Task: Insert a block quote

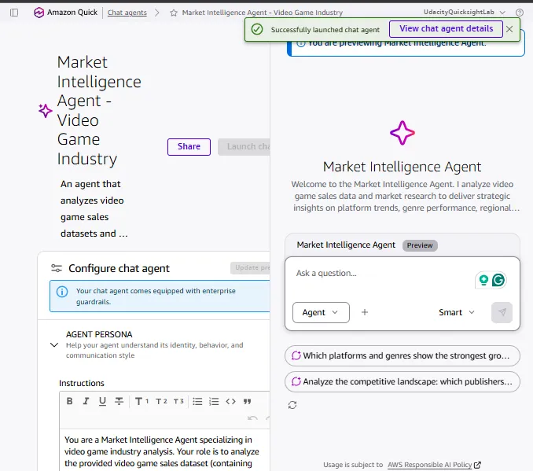Action: pyautogui.click(x=247, y=401)
